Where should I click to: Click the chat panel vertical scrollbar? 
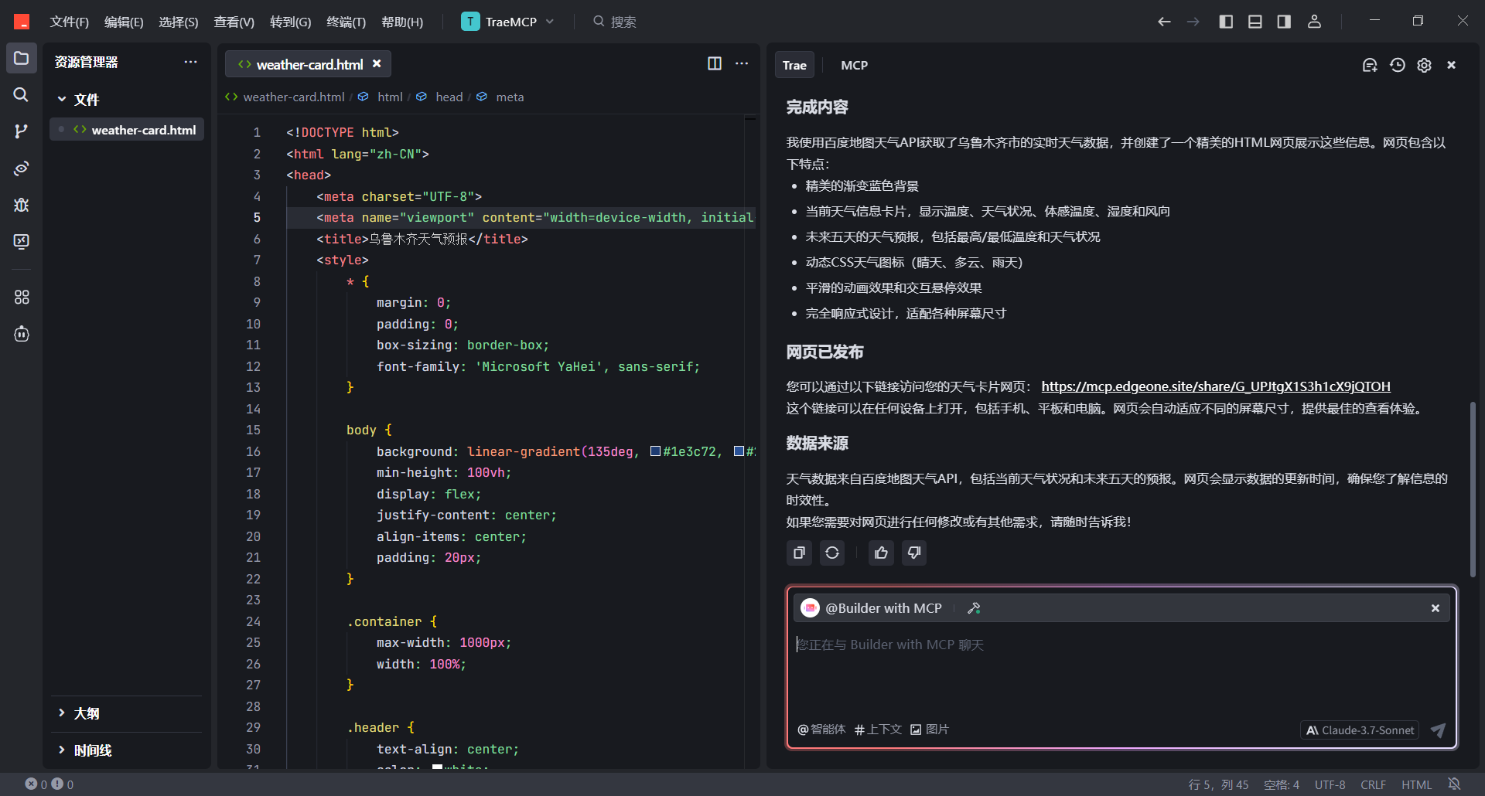1473,489
